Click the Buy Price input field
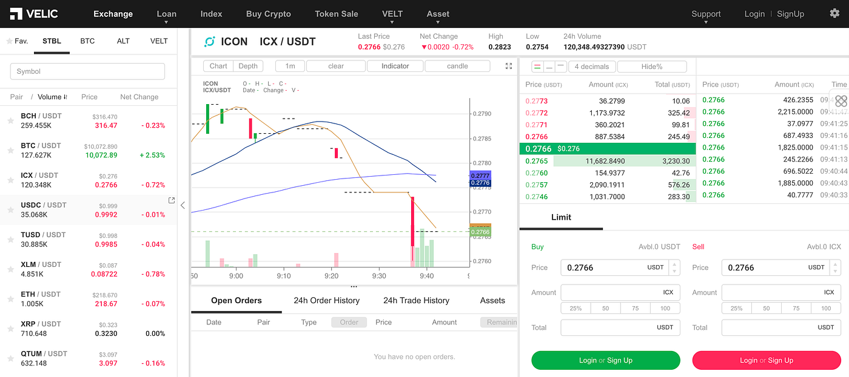Image resolution: width=849 pixels, height=377 pixels. click(614, 267)
